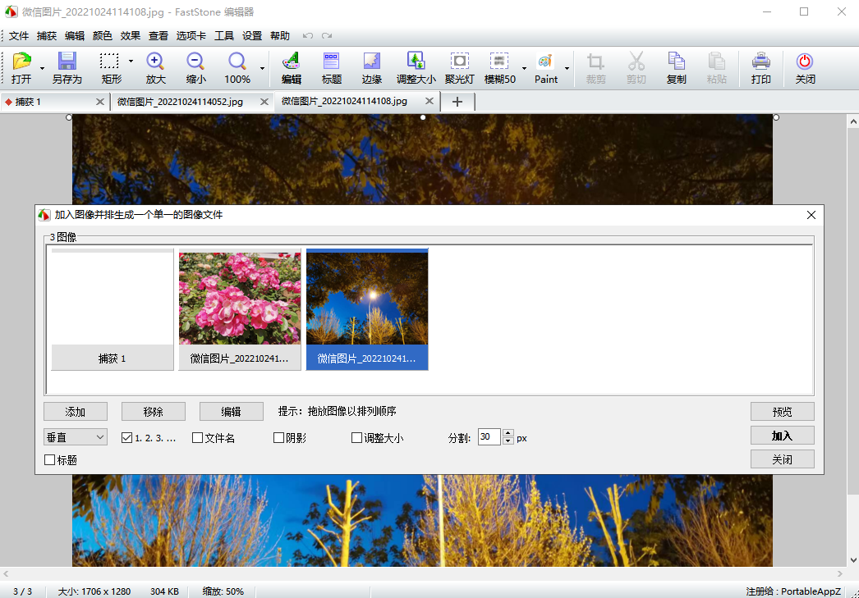Viewport: 859px width, 598px height.
Task: Enable the Shadow (阴影) checkbox
Action: click(279, 438)
